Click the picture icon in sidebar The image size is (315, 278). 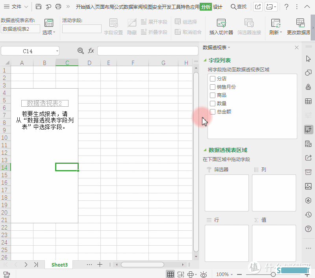click(x=308, y=186)
